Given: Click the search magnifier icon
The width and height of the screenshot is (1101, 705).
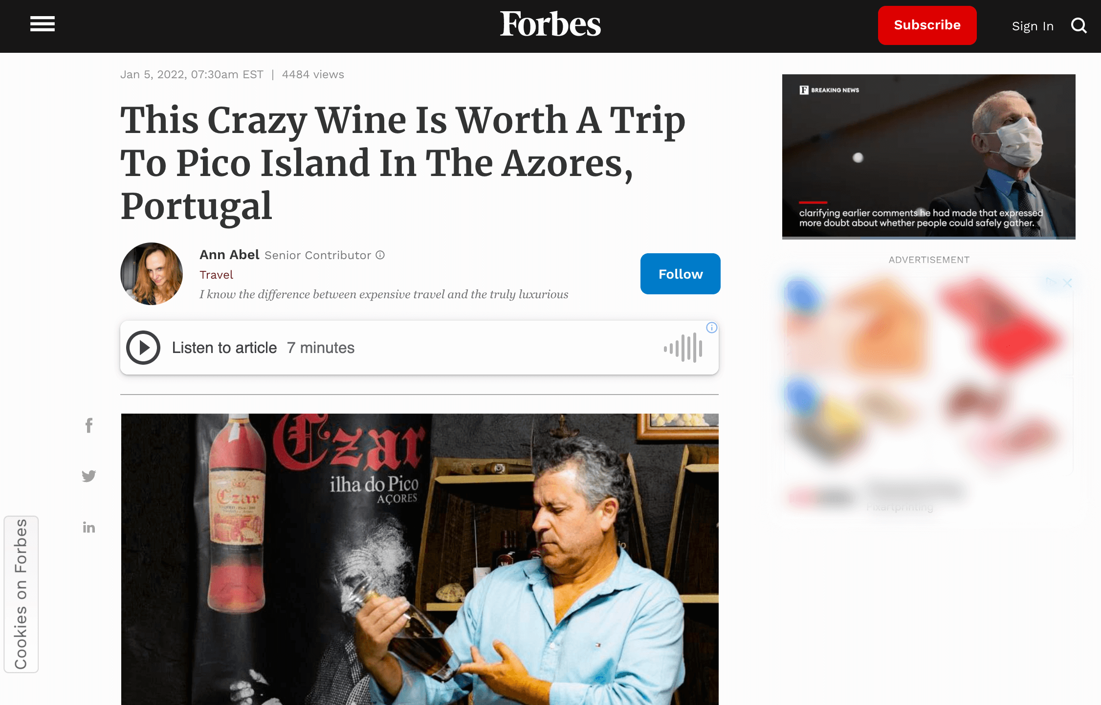Looking at the screenshot, I should pos(1079,25).
